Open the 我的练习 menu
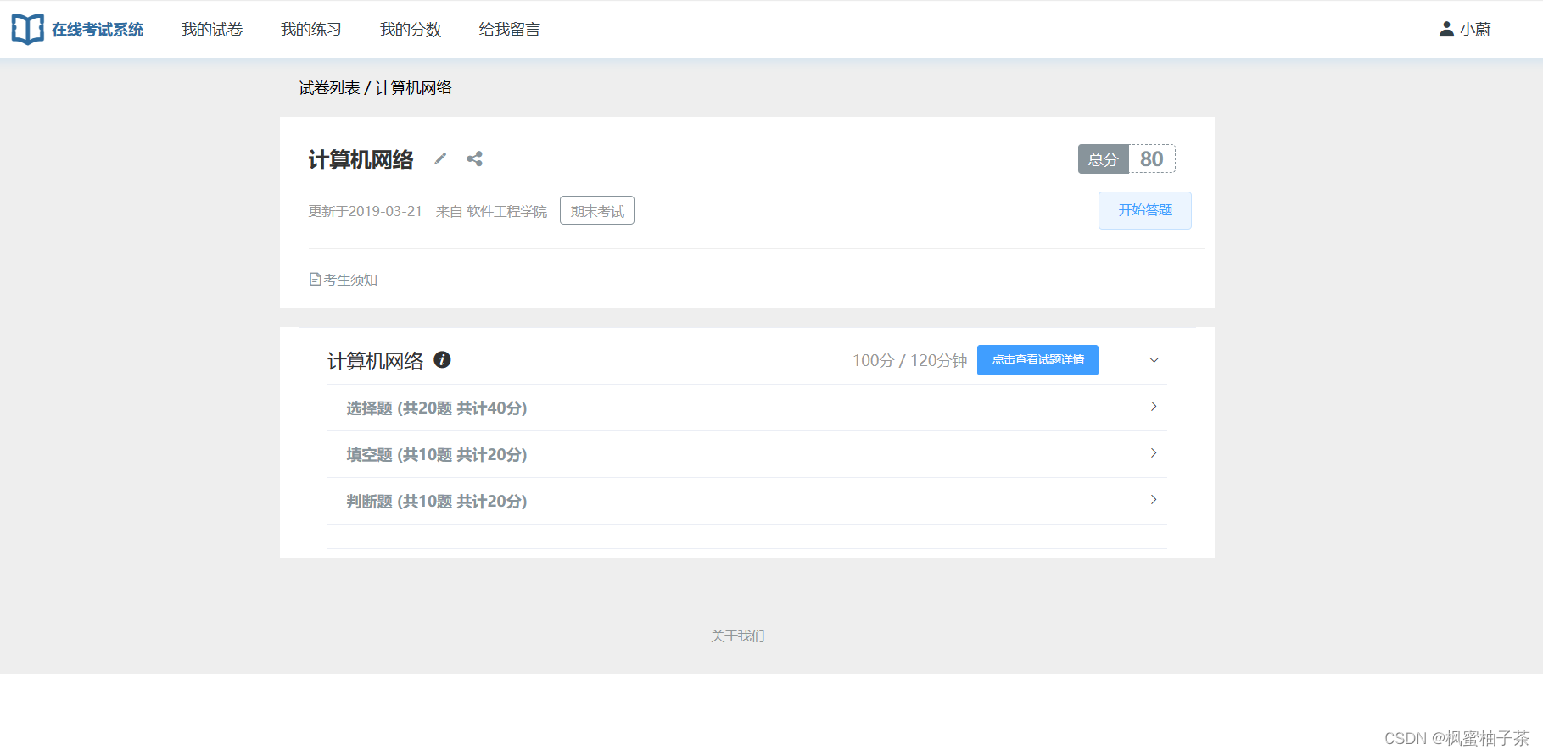Viewport: 1543px width, 755px height. pyautogui.click(x=311, y=30)
